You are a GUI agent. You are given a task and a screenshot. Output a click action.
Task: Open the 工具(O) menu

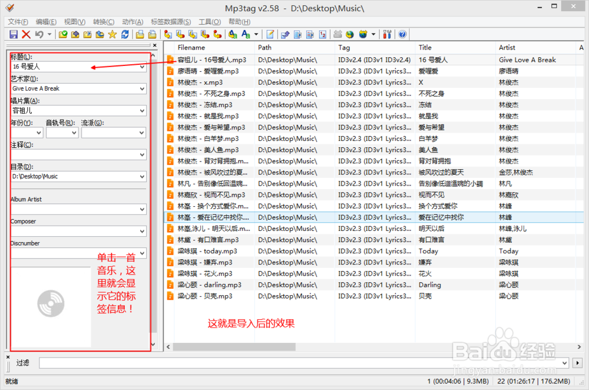tap(210, 22)
